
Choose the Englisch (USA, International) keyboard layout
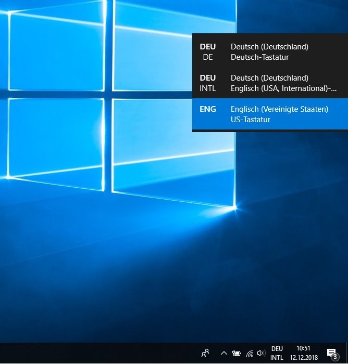pyautogui.click(x=283, y=88)
